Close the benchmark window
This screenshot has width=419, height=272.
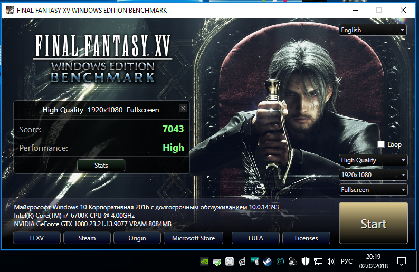coord(403,10)
